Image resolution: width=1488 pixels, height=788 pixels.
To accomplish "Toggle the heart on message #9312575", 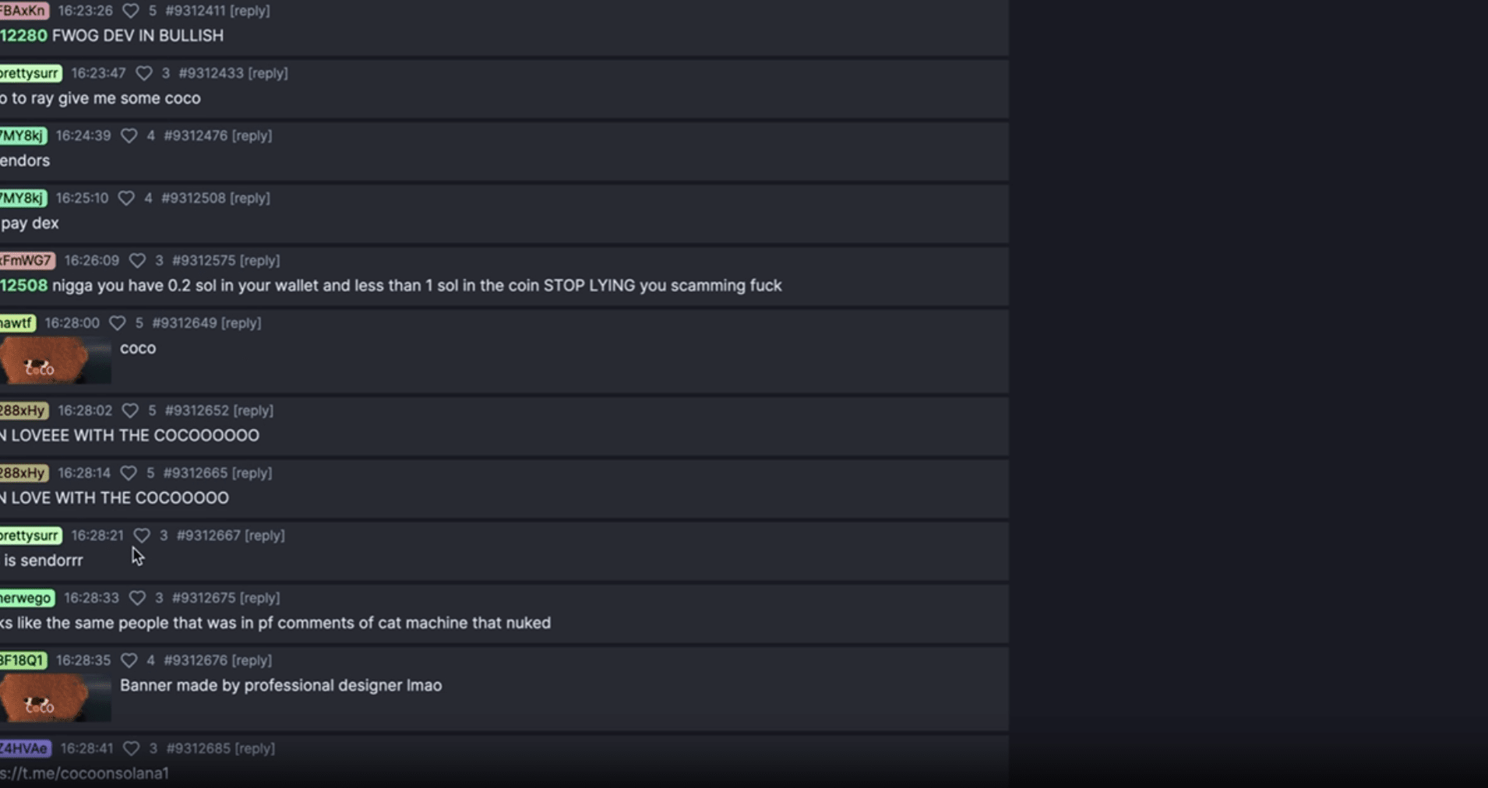I will (137, 260).
